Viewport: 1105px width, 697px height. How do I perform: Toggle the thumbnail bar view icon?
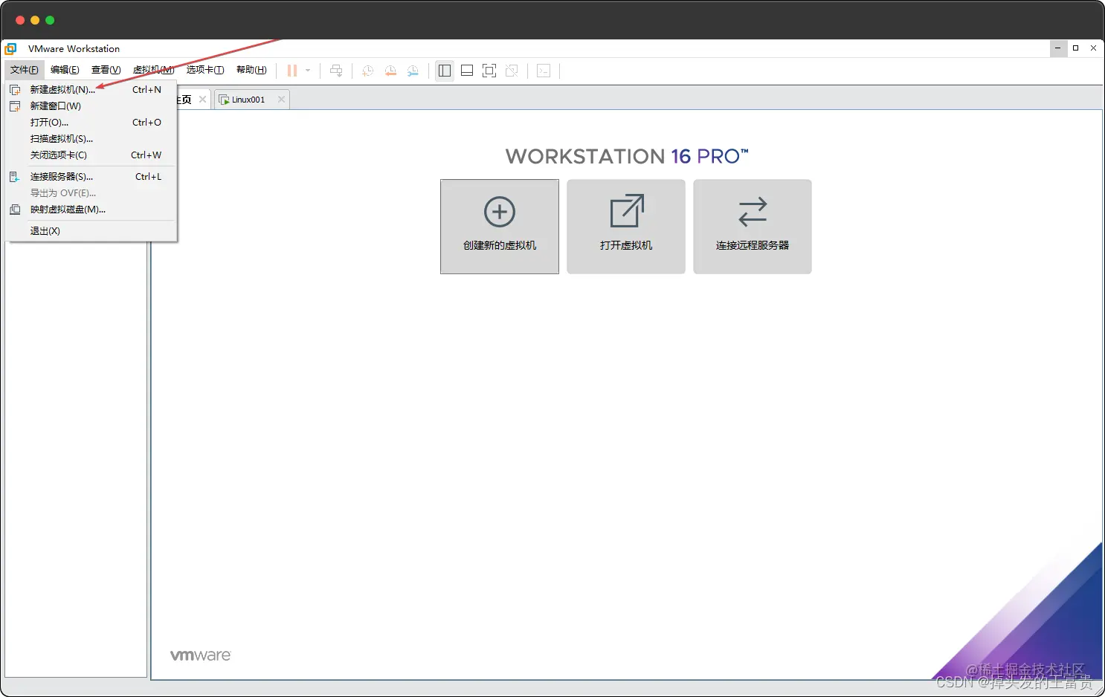coord(467,71)
